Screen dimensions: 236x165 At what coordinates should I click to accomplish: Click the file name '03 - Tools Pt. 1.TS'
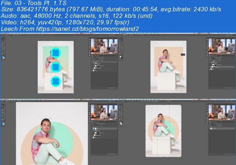pyautogui.click(x=41, y=3)
